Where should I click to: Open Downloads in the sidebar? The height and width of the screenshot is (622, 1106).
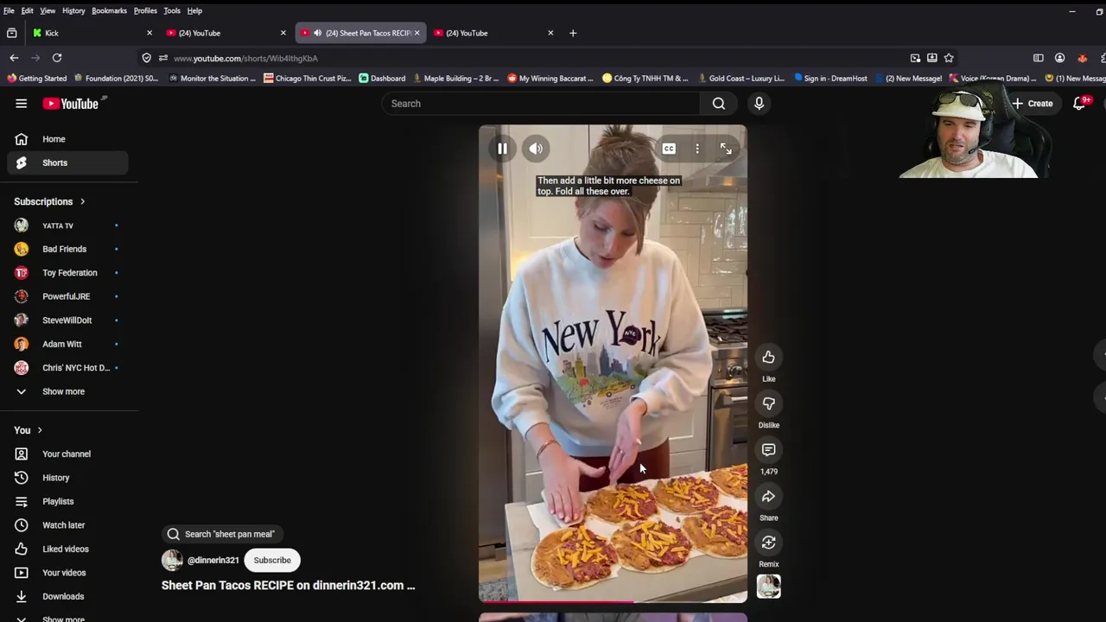pyautogui.click(x=67, y=596)
